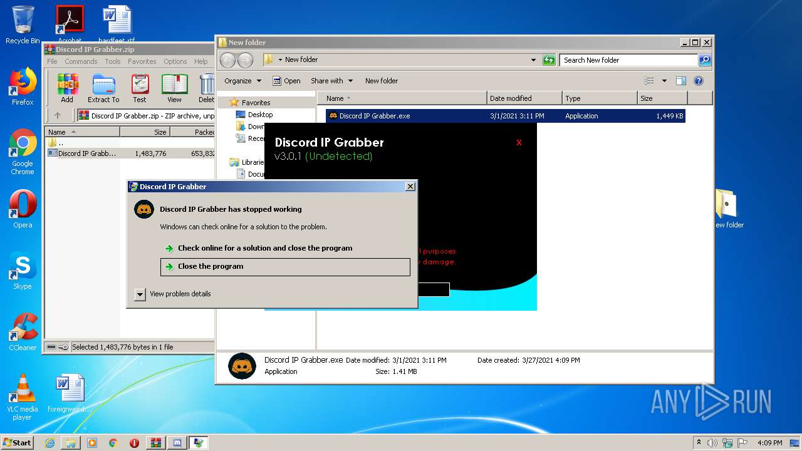
Task: Click the Explorer Forward navigation arrow
Action: (246, 60)
